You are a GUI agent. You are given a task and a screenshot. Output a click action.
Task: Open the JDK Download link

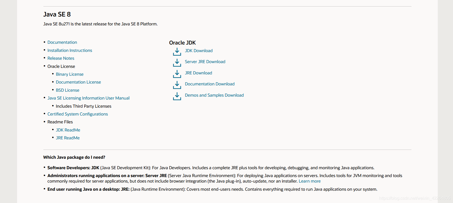(x=199, y=51)
